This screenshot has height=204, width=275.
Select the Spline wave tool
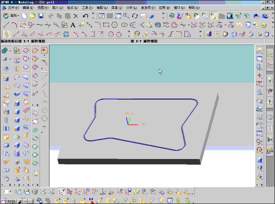(x=40, y=25)
